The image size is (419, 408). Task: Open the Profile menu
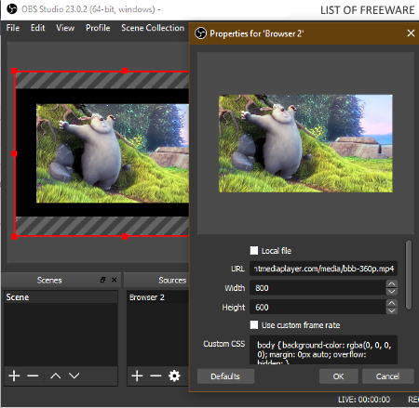[98, 28]
